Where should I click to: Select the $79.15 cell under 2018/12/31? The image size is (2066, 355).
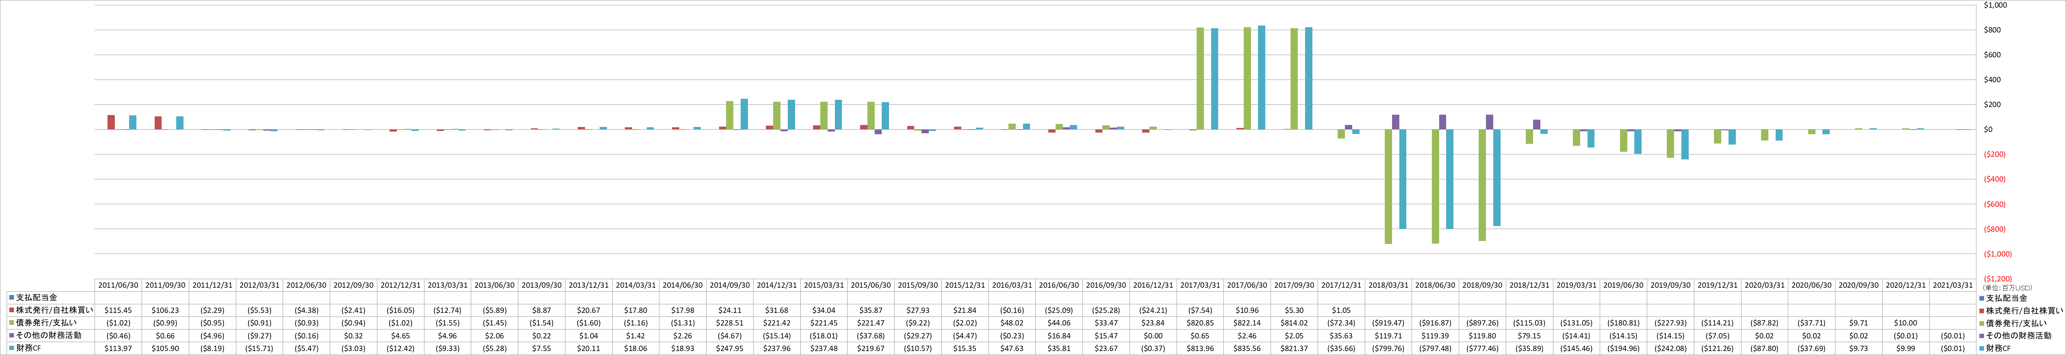(1529, 336)
